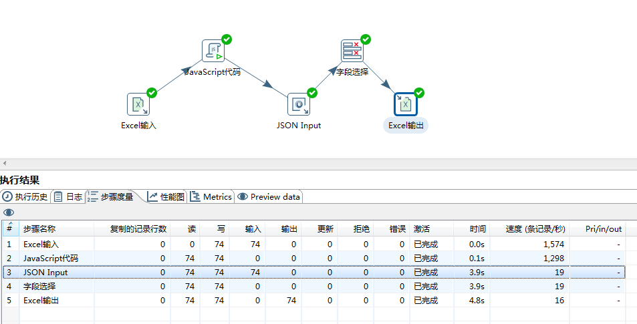The height and width of the screenshot is (324, 637).
Task: Click left arrow of horizontal canvas scrollbar
Action: coord(4,163)
